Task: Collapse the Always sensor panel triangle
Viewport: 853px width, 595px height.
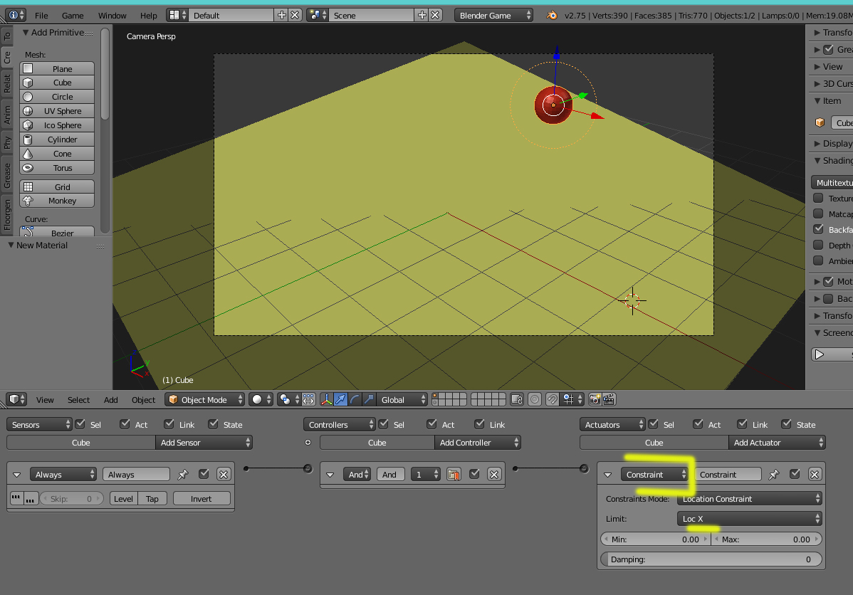Action: point(17,475)
